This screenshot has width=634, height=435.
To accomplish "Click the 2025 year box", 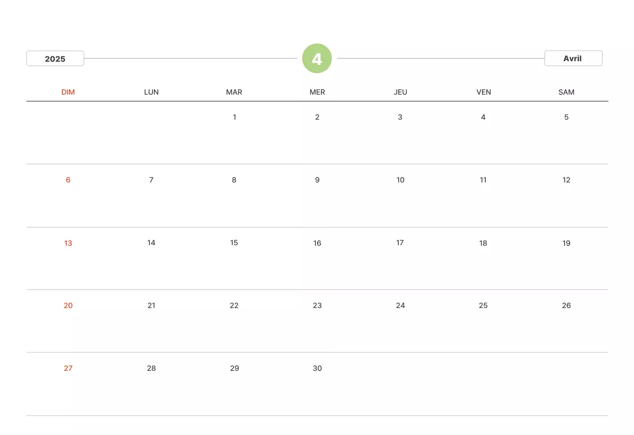I will [55, 59].
